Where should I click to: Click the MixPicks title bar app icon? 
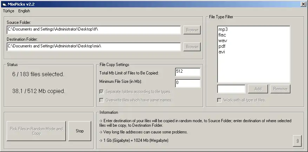[x=4, y=4]
